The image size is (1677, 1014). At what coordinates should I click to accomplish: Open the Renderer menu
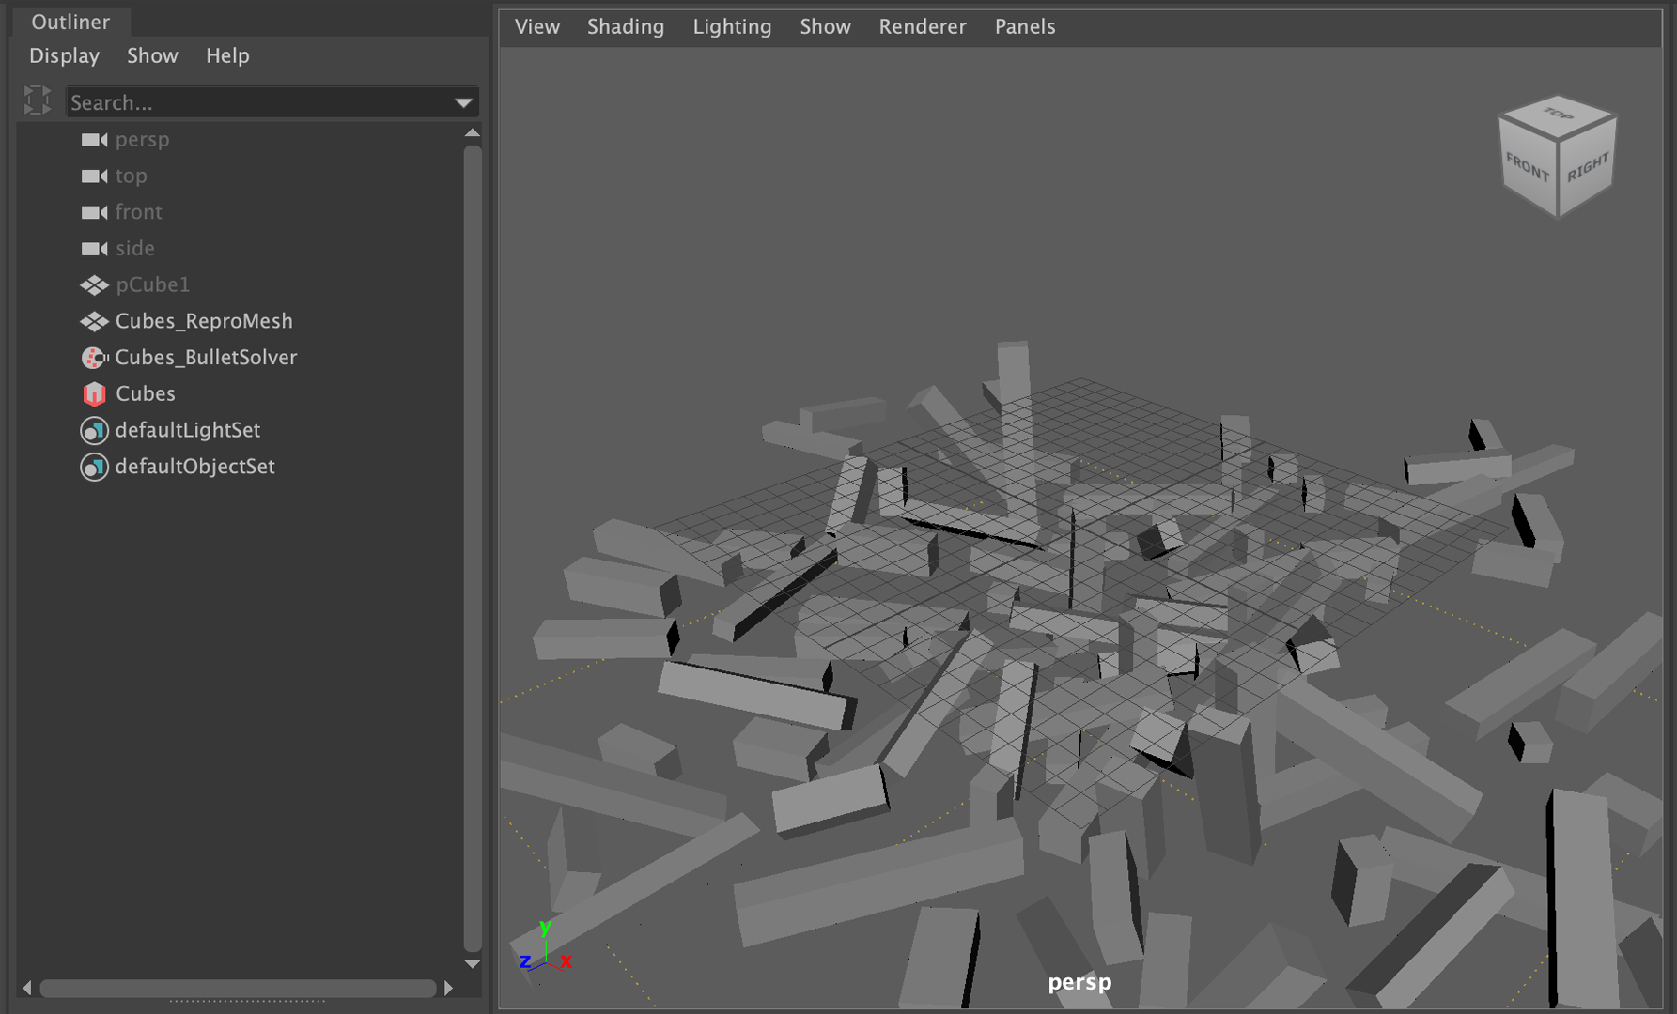(922, 27)
